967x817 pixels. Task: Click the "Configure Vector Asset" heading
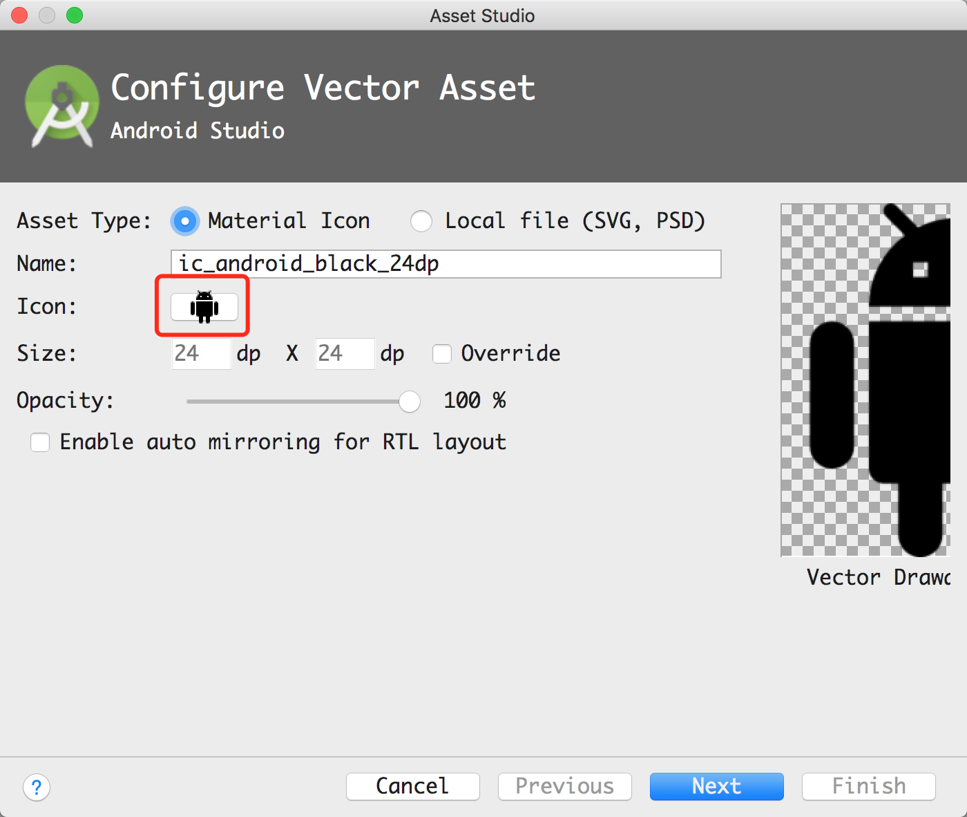pyautogui.click(x=323, y=88)
